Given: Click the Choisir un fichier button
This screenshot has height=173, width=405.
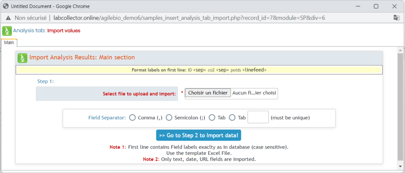Looking at the screenshot, I should (x=208, y=93).
